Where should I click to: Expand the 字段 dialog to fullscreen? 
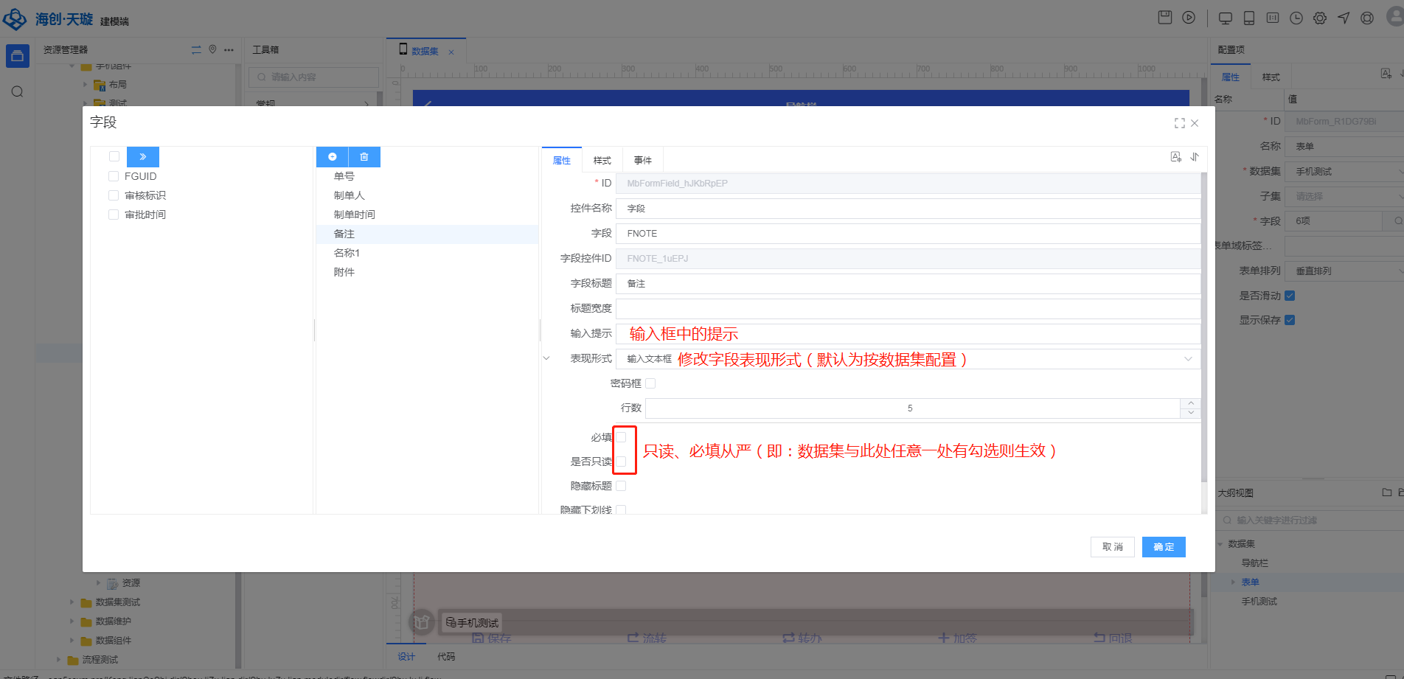click(x=1179, y=123)
